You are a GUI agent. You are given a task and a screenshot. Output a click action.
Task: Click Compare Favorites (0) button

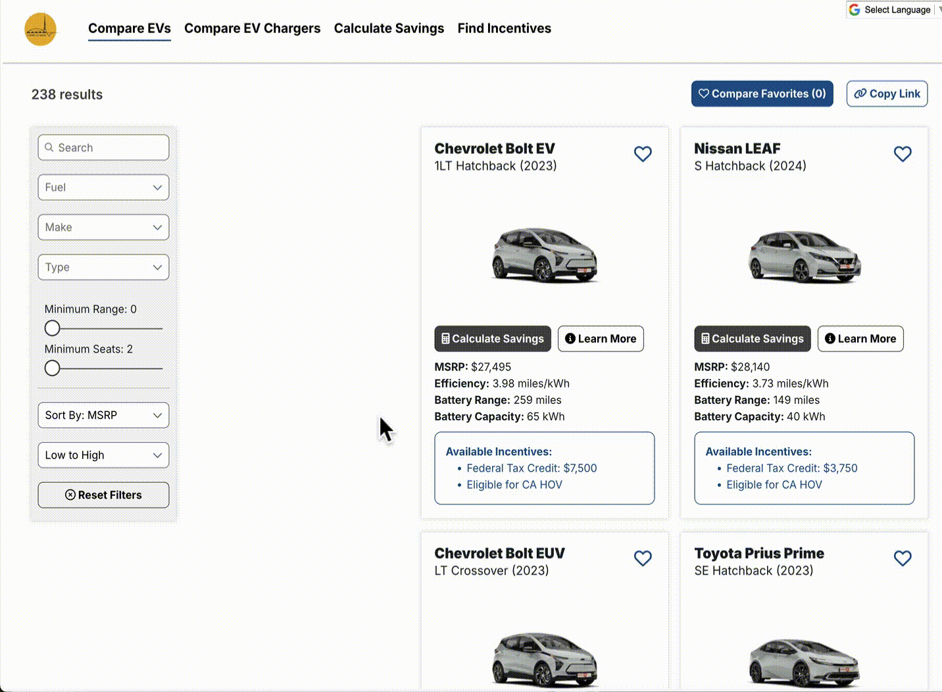(x=762, y=93)
